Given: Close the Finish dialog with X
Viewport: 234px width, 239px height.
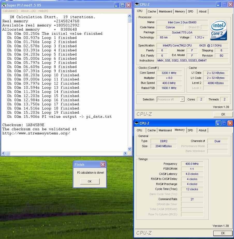Looking at the screenshot, I should pos(103,164).
